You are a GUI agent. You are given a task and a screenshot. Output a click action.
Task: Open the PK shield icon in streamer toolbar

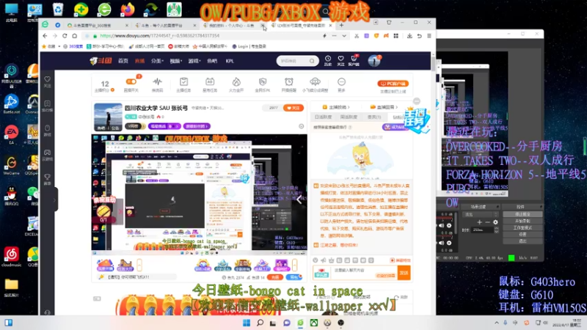[263, 81]
